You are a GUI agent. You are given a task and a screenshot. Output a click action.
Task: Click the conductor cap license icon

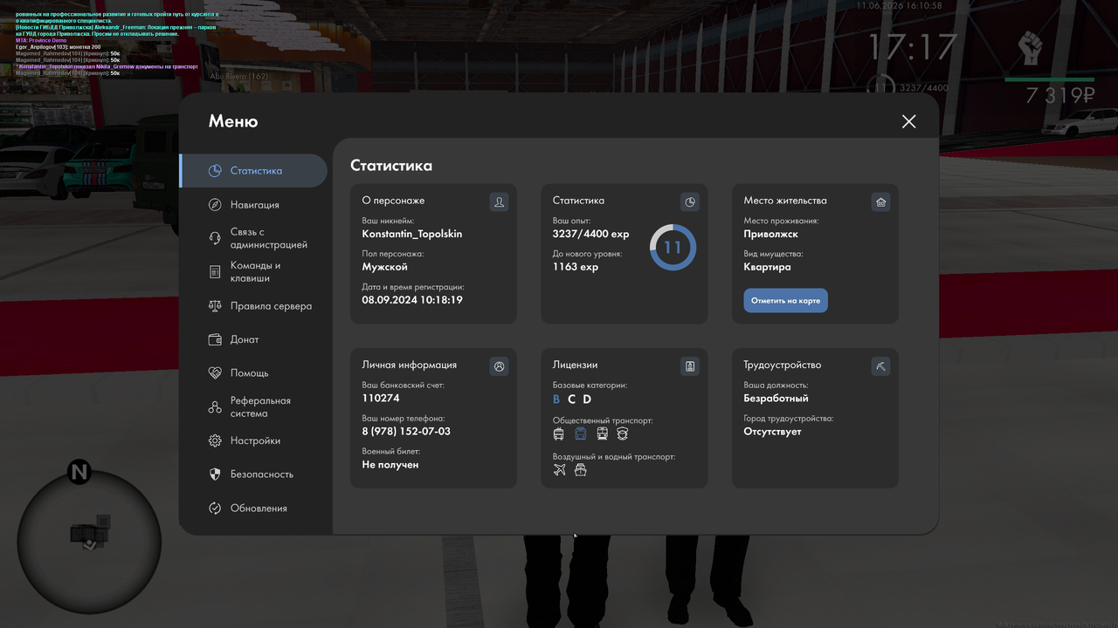click(623, 433)
